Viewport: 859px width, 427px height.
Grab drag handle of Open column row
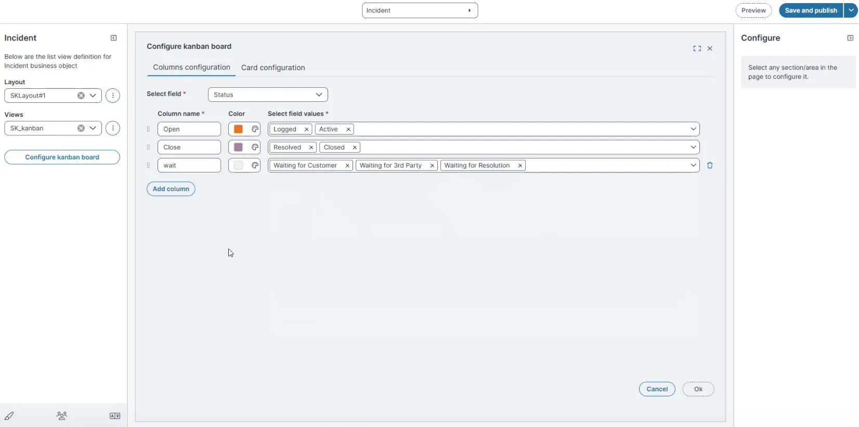point(148,129)
